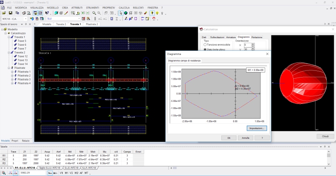Select Trave 13 in the model tree
Image resolution: width=336 pixels, height=176 pixels.
pyautogui.click(x=22, y=60)
